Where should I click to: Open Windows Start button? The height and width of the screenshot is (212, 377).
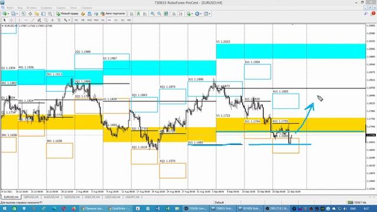tap(4, 208)
